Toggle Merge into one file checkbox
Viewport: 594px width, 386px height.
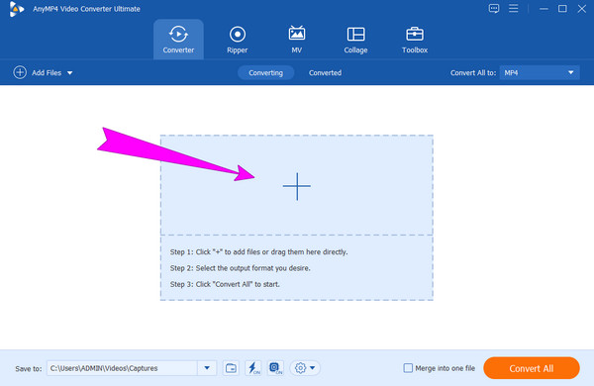(x=408, y=368)
